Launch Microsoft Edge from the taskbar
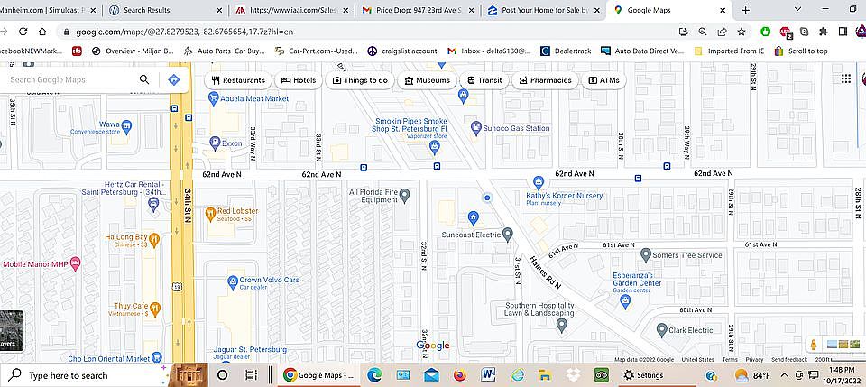This screenshot has height=387, width=866. pyautogui.click(x=374, y=375)
